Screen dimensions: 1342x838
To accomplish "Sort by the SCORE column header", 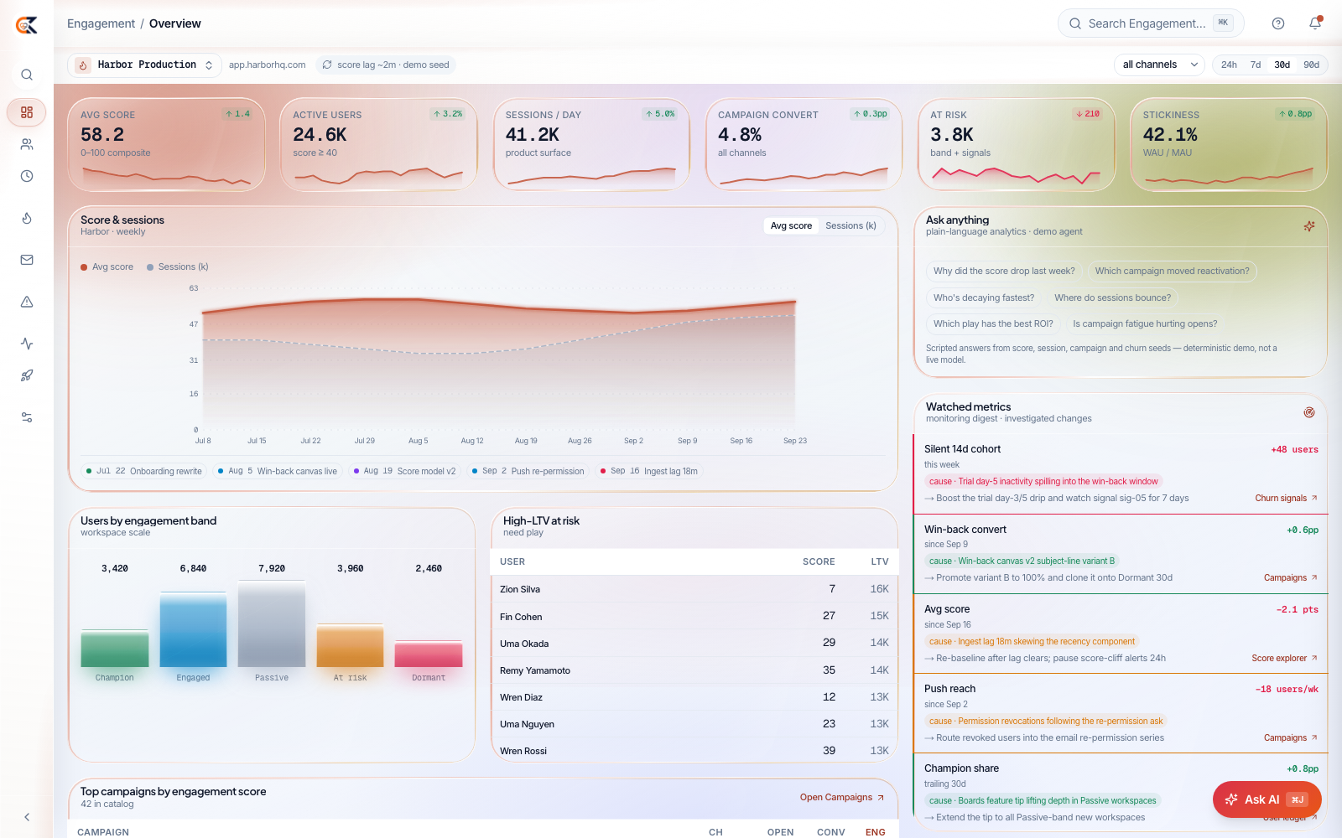I will coord(819,561).
